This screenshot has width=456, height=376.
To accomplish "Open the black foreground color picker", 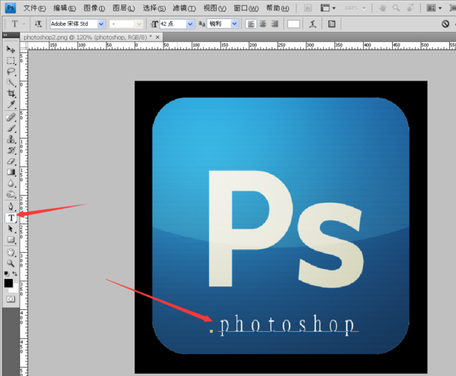I will (8, 283).
